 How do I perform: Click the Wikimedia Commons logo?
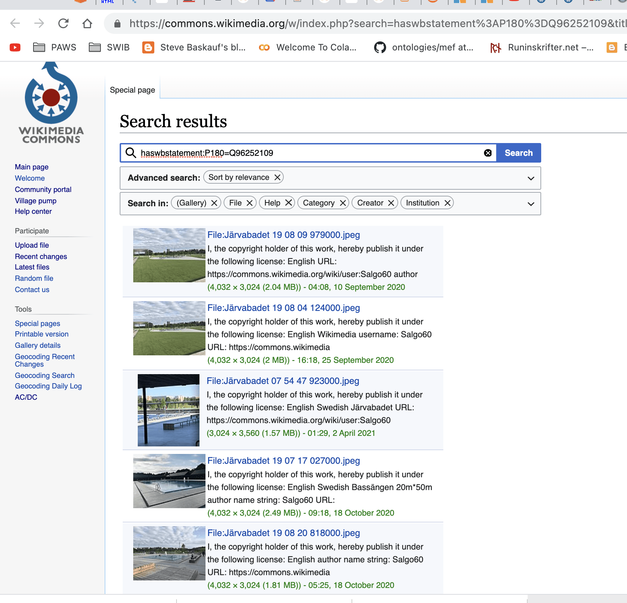(51, 104)
